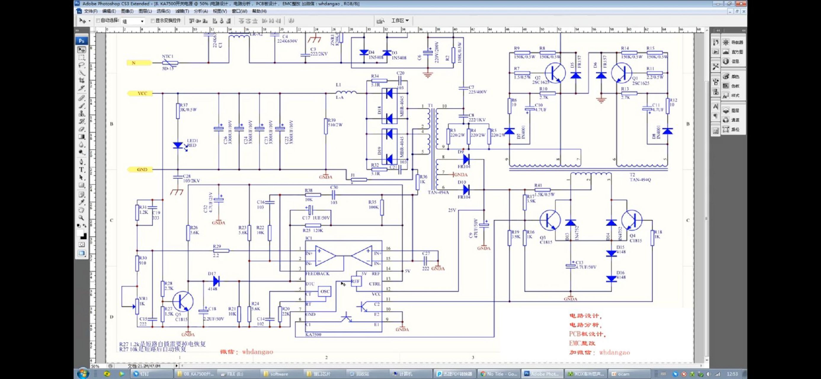Expand the toolbox with double arrow
This screenshot has width=821, height=379.
click(77, 30)
